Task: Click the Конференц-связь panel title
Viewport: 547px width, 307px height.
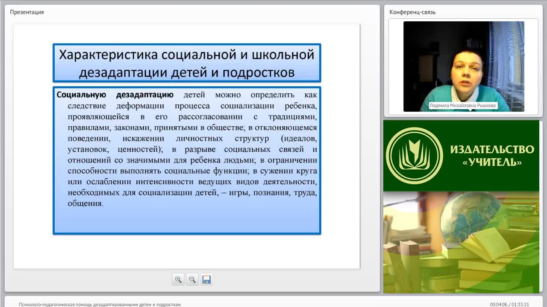Action: click(x=412, y=12)
